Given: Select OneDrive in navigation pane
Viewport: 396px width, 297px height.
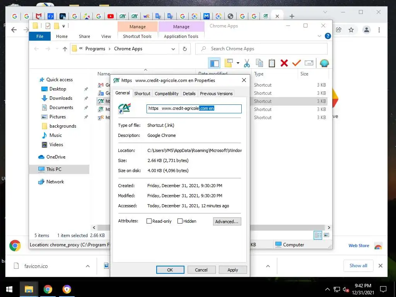Looking at the screenshot, I should (x=56, y=157).
